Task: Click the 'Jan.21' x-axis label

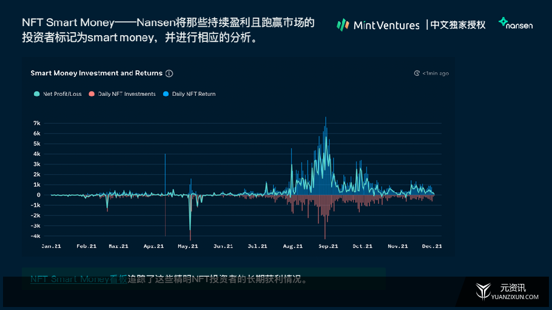Action: click(x=52, y=246)
